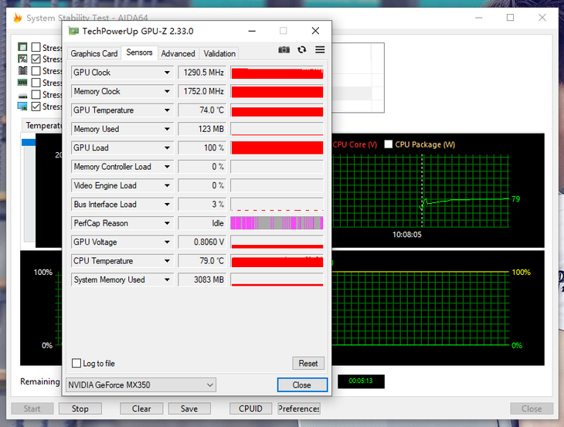Viewport: 564px width, 427px height.
Task: Click Save button in AIDA64
Action: point(189,408)
